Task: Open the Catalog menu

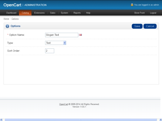Action: [x=25, y=13]
